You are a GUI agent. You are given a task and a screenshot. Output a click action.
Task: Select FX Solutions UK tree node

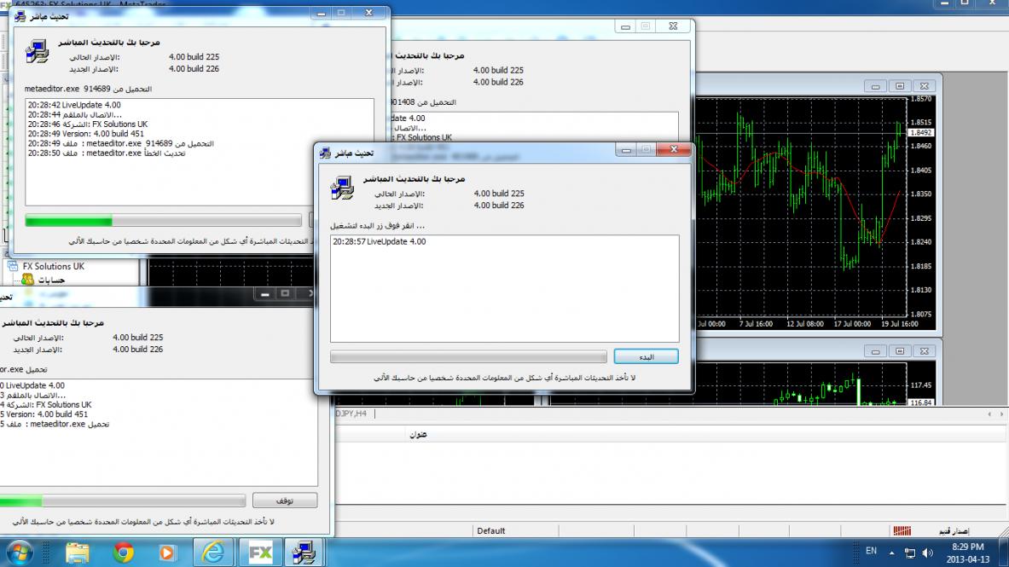(x=53, y=266)
